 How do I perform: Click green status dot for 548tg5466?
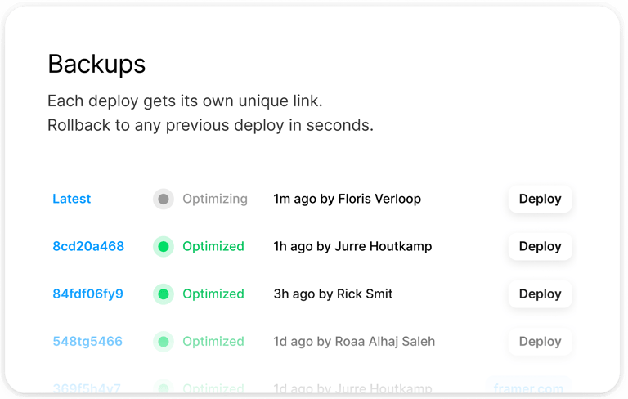pos(164,341)
